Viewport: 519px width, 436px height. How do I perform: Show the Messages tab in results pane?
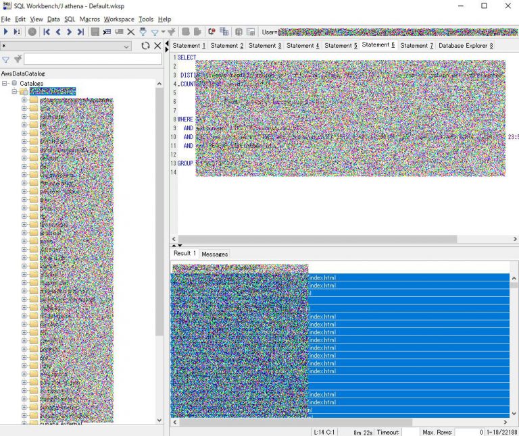pos(215,254)
